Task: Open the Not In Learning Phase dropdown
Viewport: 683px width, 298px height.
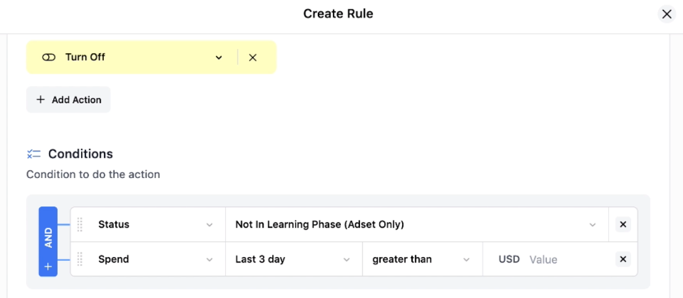Action: (417, 224)
